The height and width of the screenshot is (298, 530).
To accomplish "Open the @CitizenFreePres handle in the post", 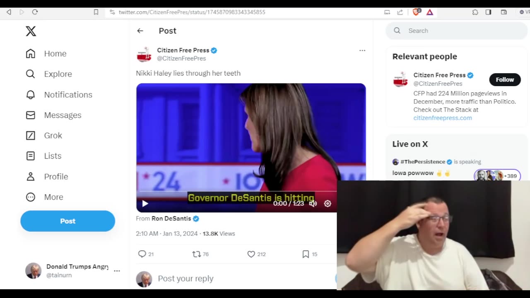I will click(181, 58).
